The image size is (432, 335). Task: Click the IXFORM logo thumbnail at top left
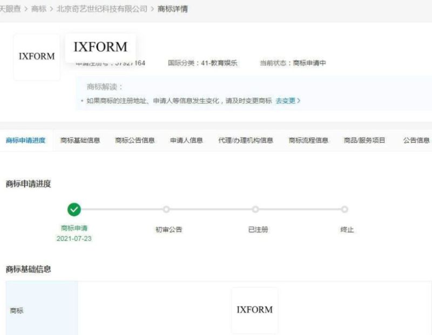coord(37,57)
